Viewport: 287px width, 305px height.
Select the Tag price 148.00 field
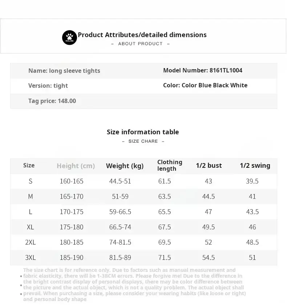[52, 101]
